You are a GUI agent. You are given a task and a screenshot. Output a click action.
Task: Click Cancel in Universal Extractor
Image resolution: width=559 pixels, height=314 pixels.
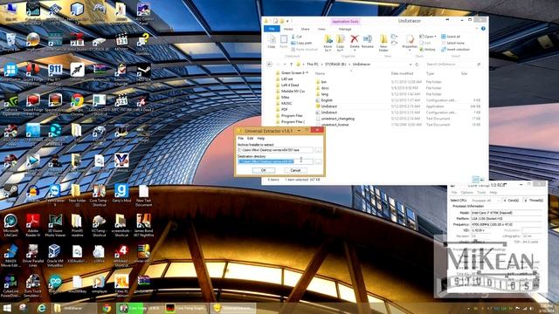click(295, 171)
